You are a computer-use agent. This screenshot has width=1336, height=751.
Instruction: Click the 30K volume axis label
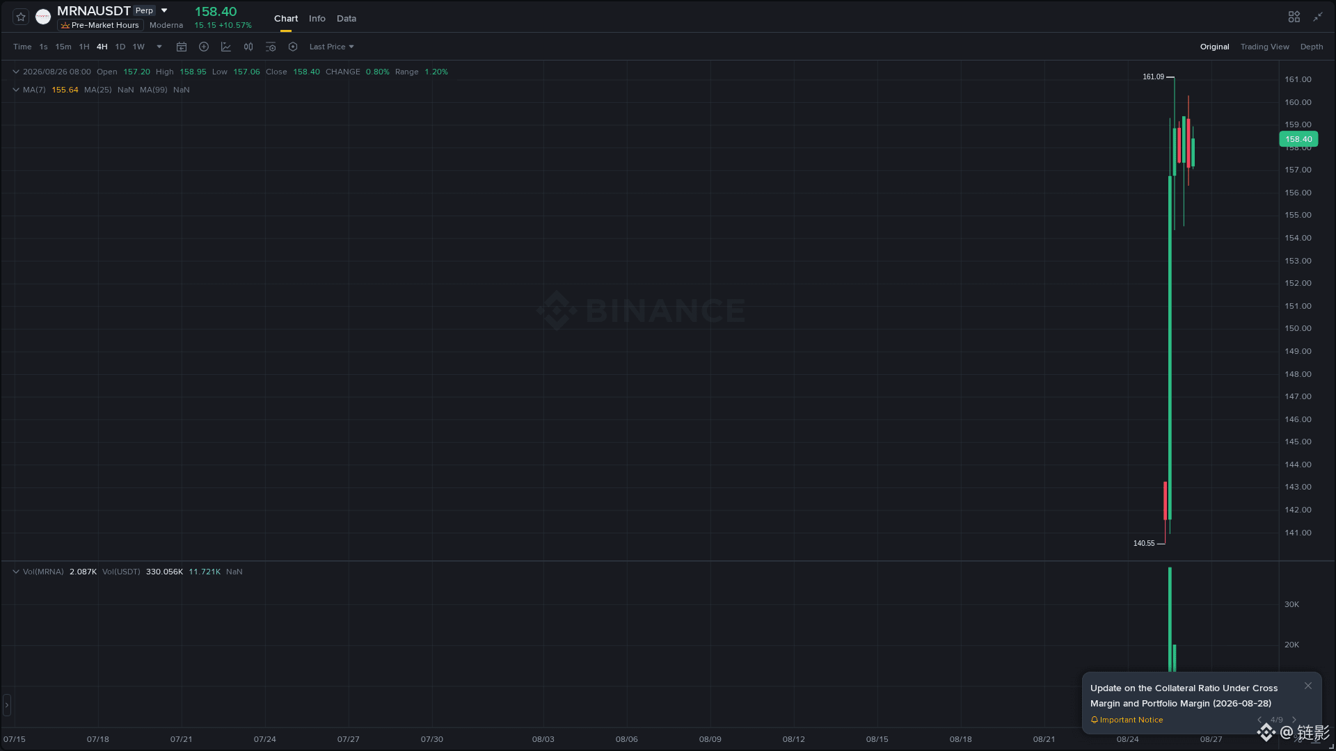tap(1291, 604)
